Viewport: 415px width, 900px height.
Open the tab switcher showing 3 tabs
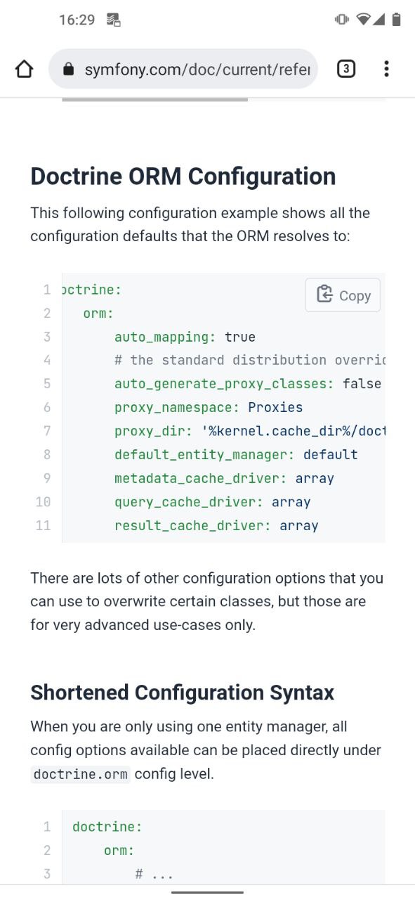click(345, 69)
